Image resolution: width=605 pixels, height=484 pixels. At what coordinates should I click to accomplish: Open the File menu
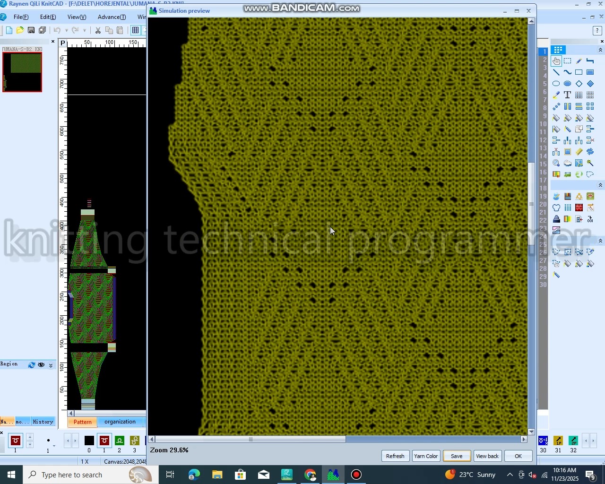[x=21, y=17]
